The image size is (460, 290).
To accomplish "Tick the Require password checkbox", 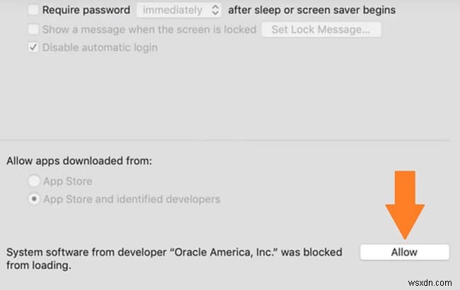I will click(33, 11).
